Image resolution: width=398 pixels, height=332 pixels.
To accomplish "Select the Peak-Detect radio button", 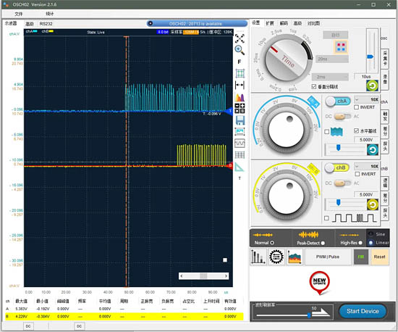I will [x=323, y=243].
